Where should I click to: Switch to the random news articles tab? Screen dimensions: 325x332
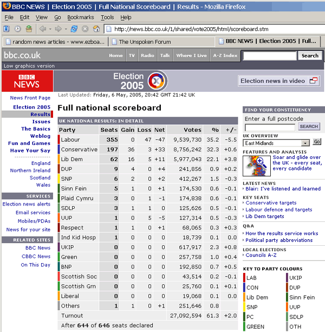tap(55, 42)
